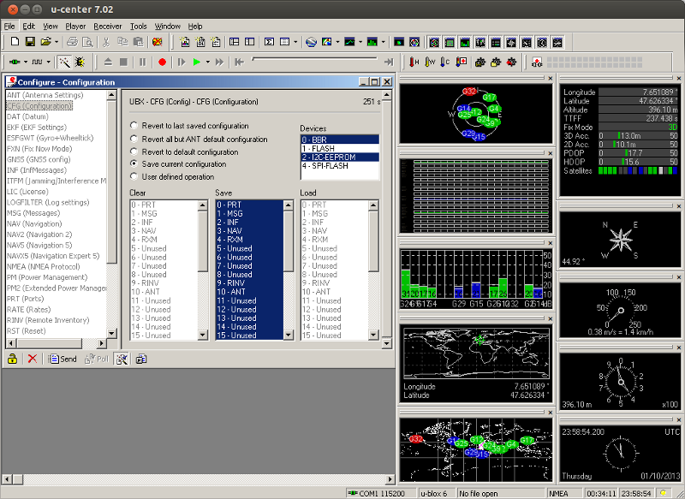Select MSG (Messages) in message list
Image resolution: width=685 pixels, height=499 pixels.
[33, 213]
